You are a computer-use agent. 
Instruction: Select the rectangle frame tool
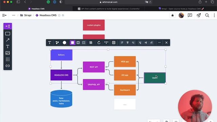click(x=7, y=34)
